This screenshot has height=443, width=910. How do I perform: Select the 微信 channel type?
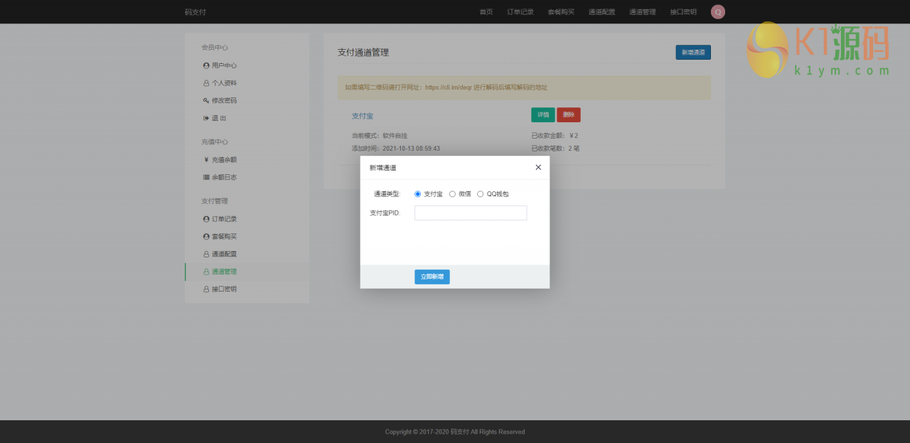pyautogui.click(x=452, y=193)
